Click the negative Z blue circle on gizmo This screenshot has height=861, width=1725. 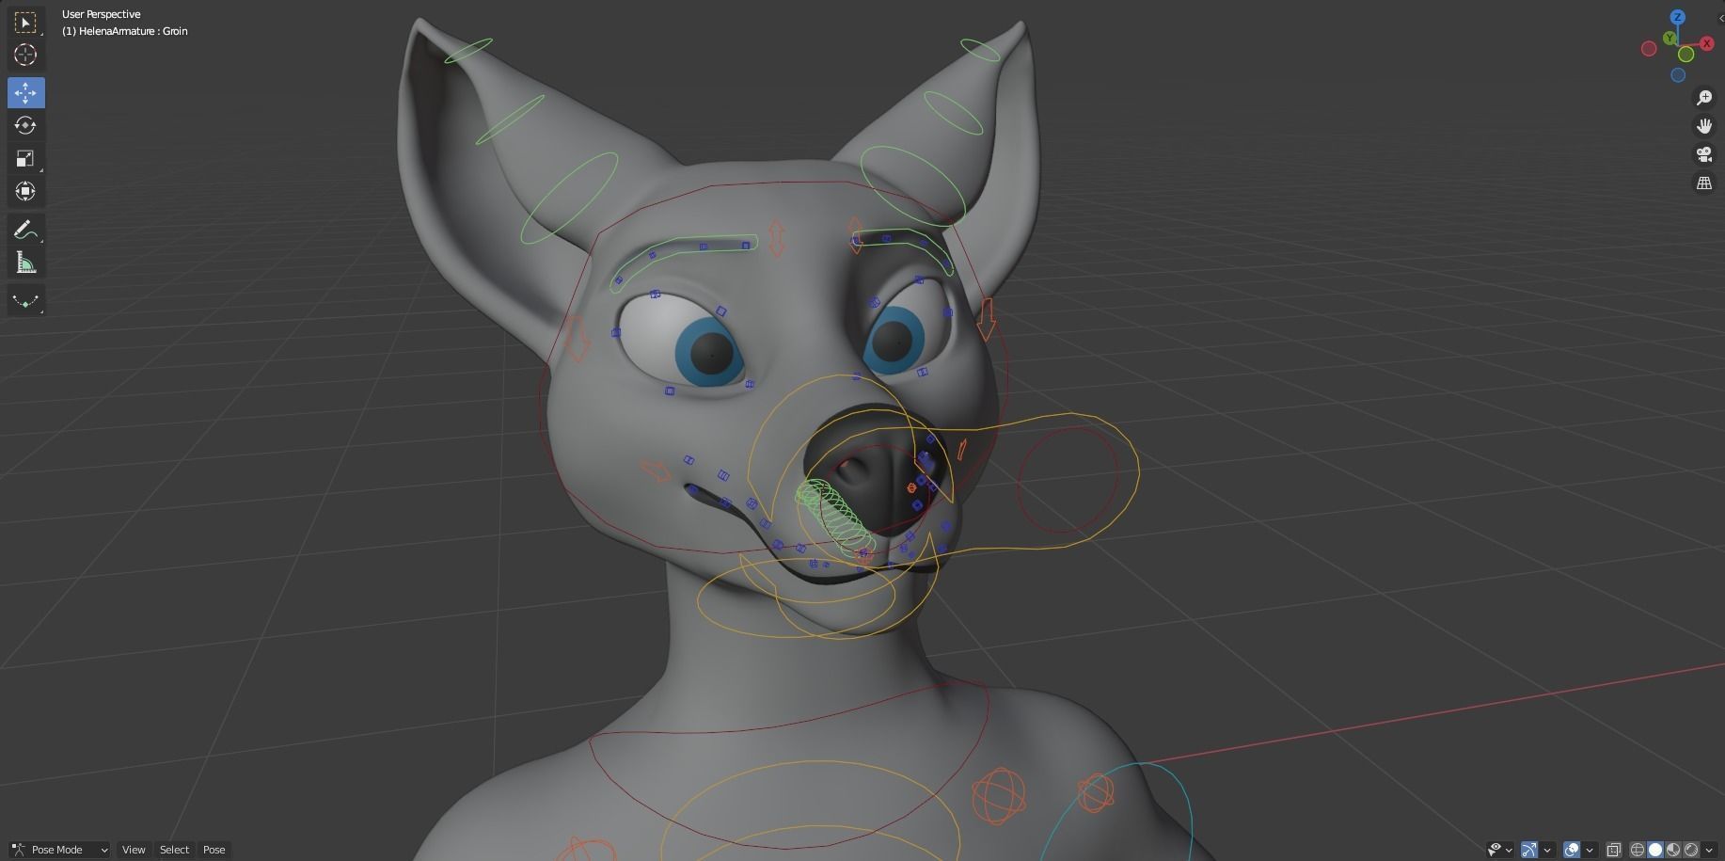click(1678, 75)
